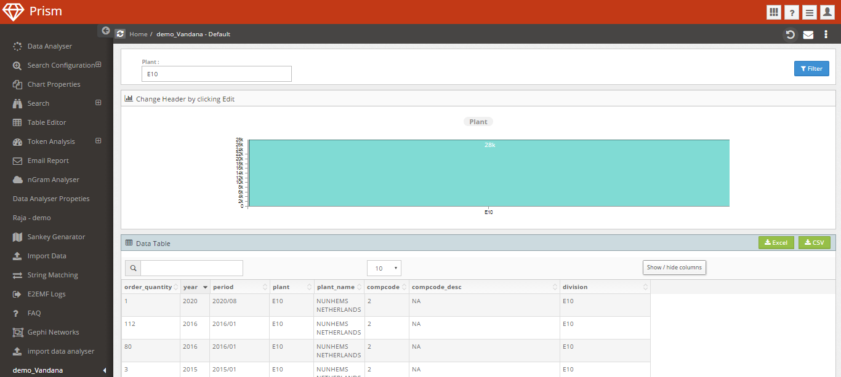Viewport: 841px width, 377px height.
Task: Click the String Matching arrows icon
Action: (17, 275)
